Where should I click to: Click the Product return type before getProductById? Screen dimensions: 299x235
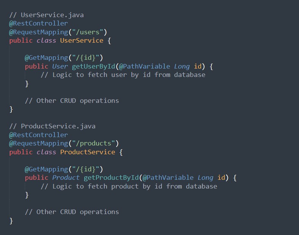[x=66, y=177]
